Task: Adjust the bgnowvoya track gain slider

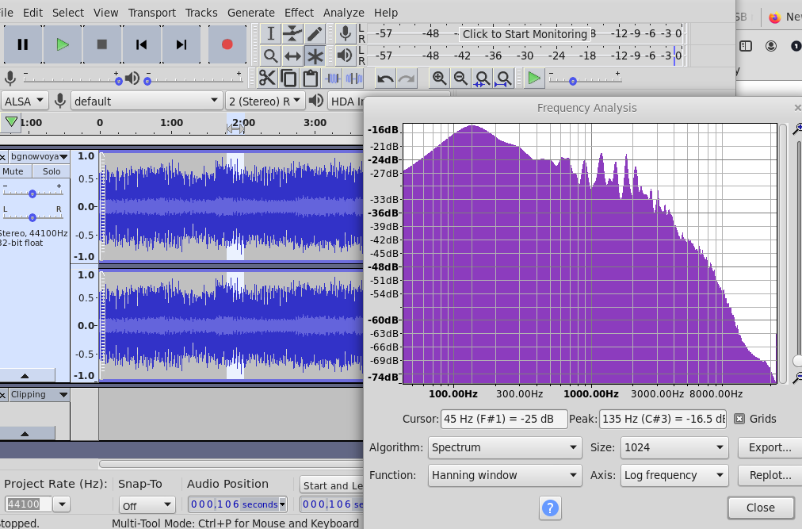Action: coord(32,193)
